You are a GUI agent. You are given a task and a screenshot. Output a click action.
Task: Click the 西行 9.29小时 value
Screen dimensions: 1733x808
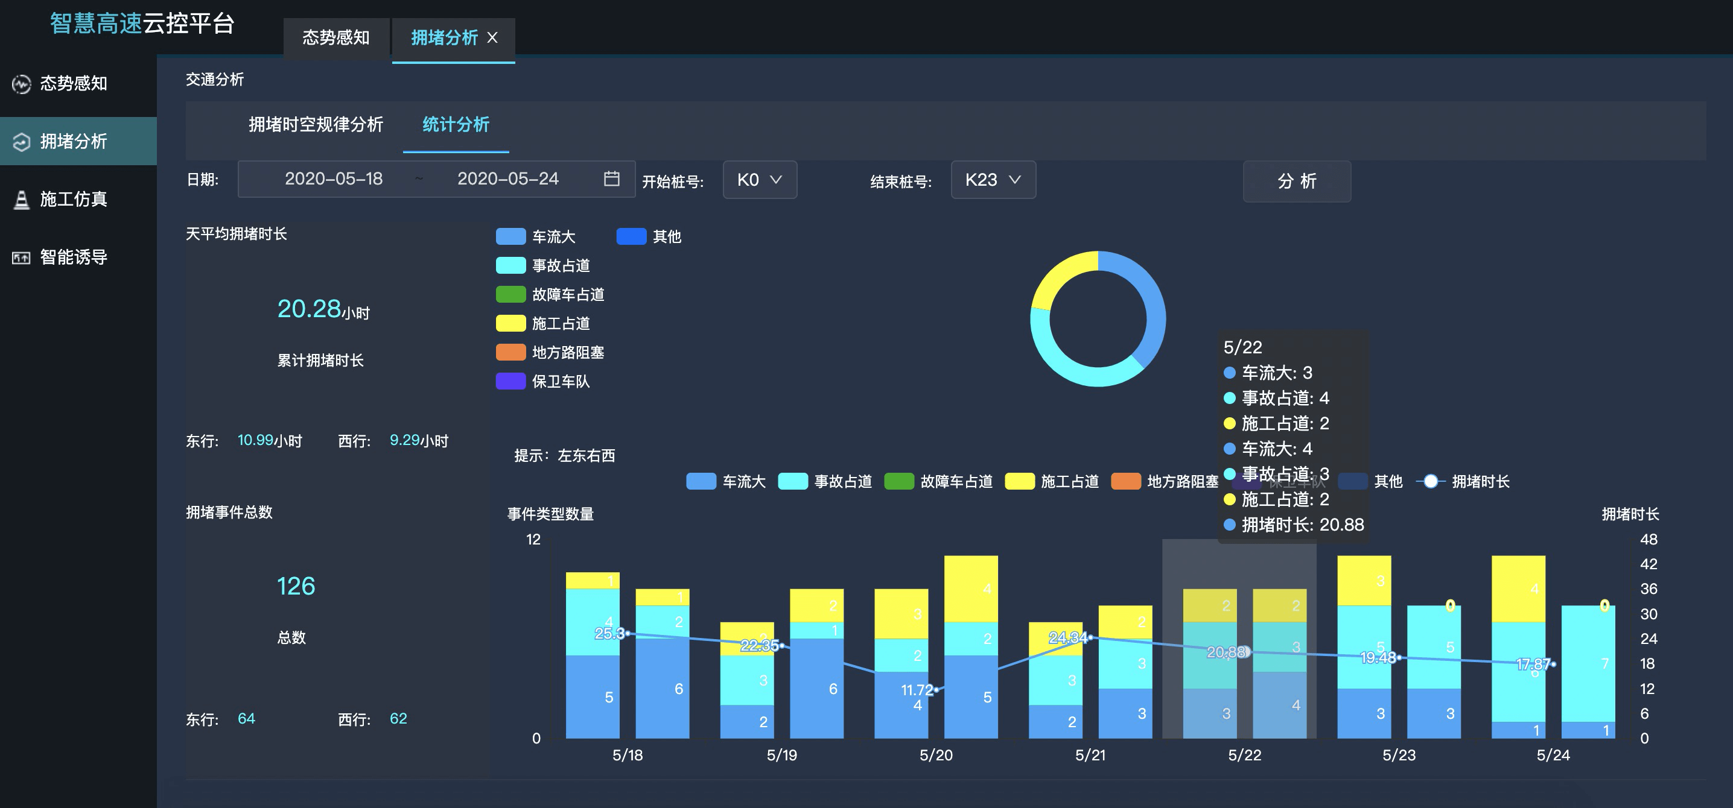(419, 440)
